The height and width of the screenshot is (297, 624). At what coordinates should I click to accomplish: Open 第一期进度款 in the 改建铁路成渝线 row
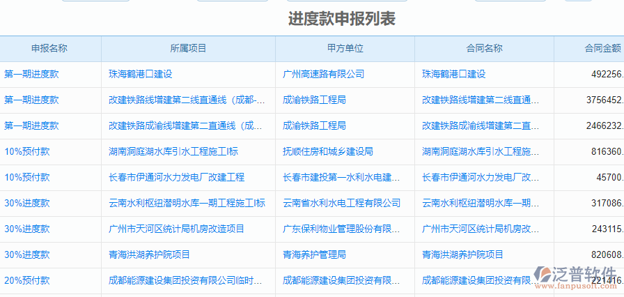(x=31, y=126)
